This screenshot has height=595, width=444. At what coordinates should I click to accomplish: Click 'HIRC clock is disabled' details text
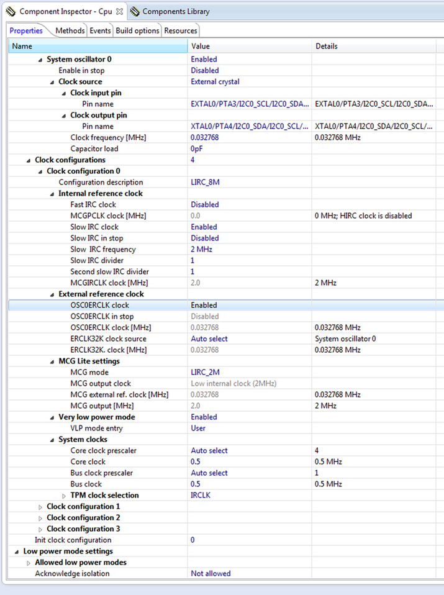(x=376, y=216)
